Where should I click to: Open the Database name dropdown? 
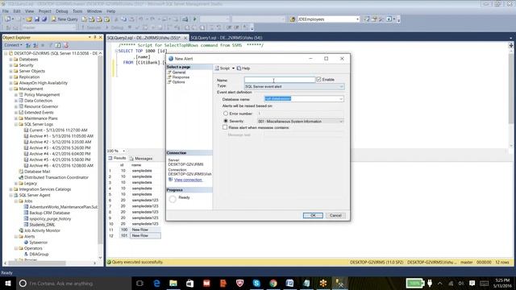coord(341,98)
